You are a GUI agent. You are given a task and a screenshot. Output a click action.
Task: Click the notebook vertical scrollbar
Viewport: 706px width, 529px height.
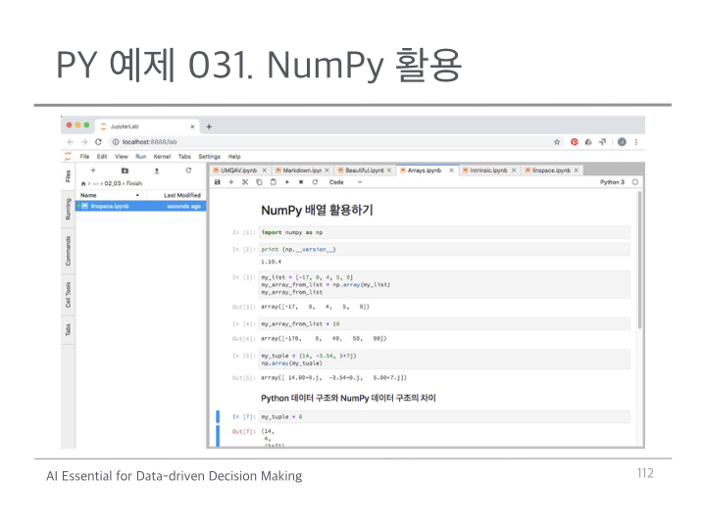[x=639, y=260]
